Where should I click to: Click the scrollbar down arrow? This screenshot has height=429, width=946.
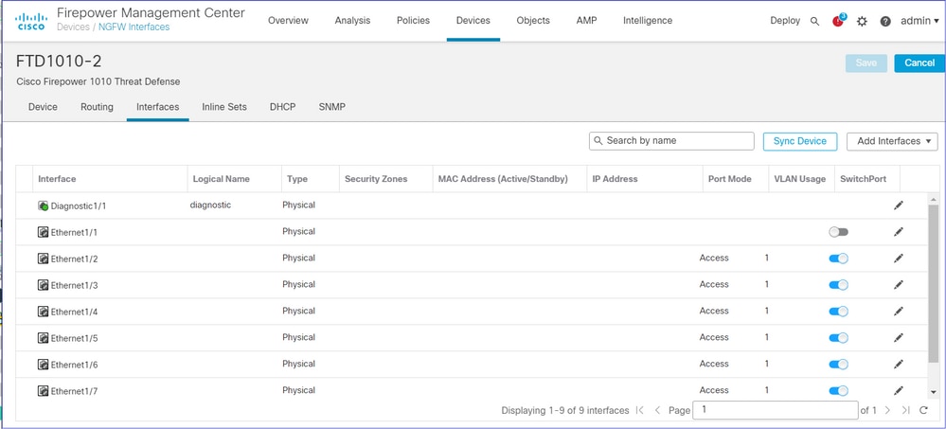point(934,392)
